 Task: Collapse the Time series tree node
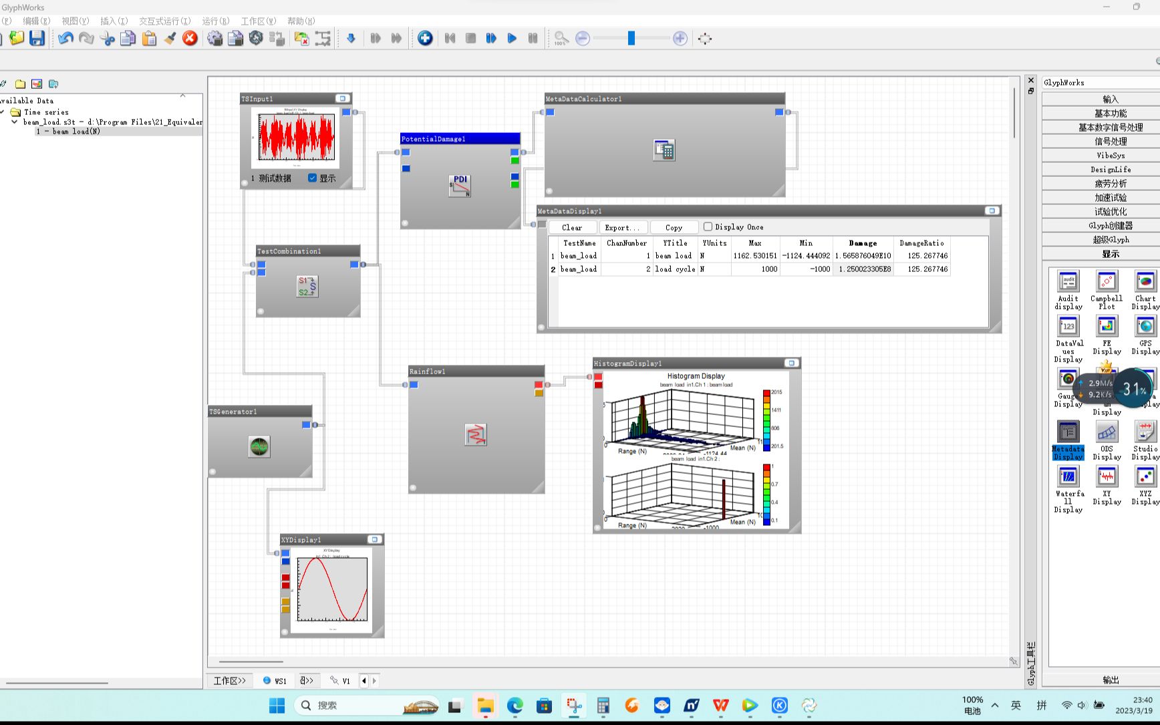point(3,112)
